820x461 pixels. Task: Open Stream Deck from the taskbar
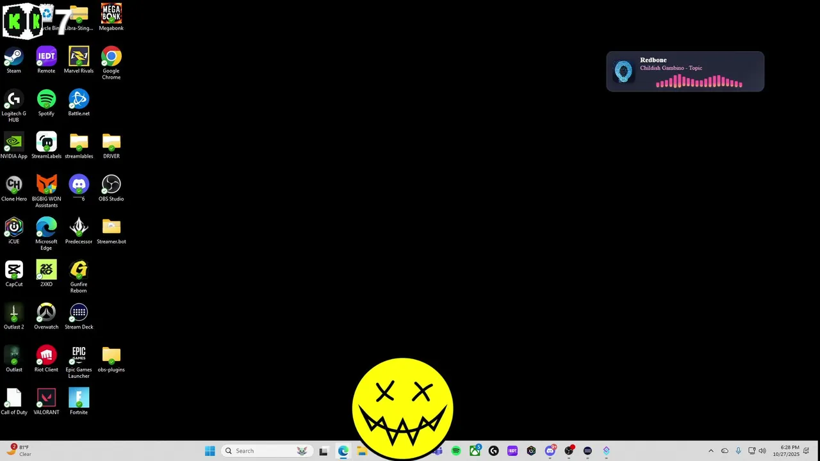[587, 451]
